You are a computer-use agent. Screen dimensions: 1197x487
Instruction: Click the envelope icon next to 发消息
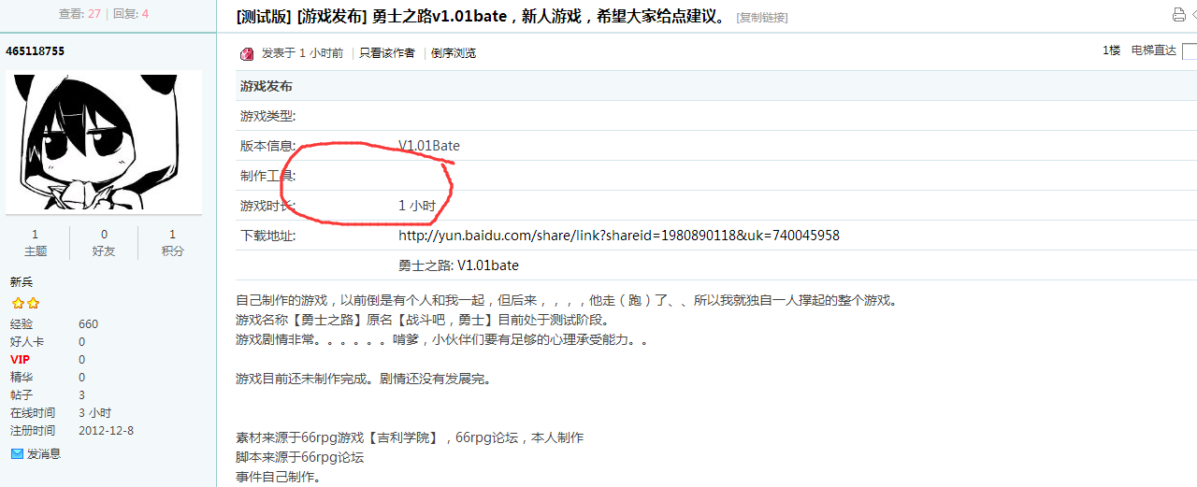(17, 453)
